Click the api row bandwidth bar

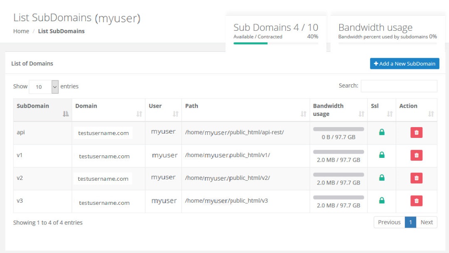coord(338,129)
